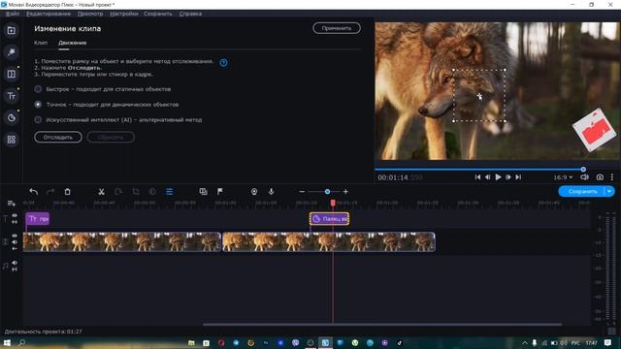Viewport: 621px width, 349px height.
Task: Open the Справка menu
Action: pyautogui.click(x=190, y=14)
